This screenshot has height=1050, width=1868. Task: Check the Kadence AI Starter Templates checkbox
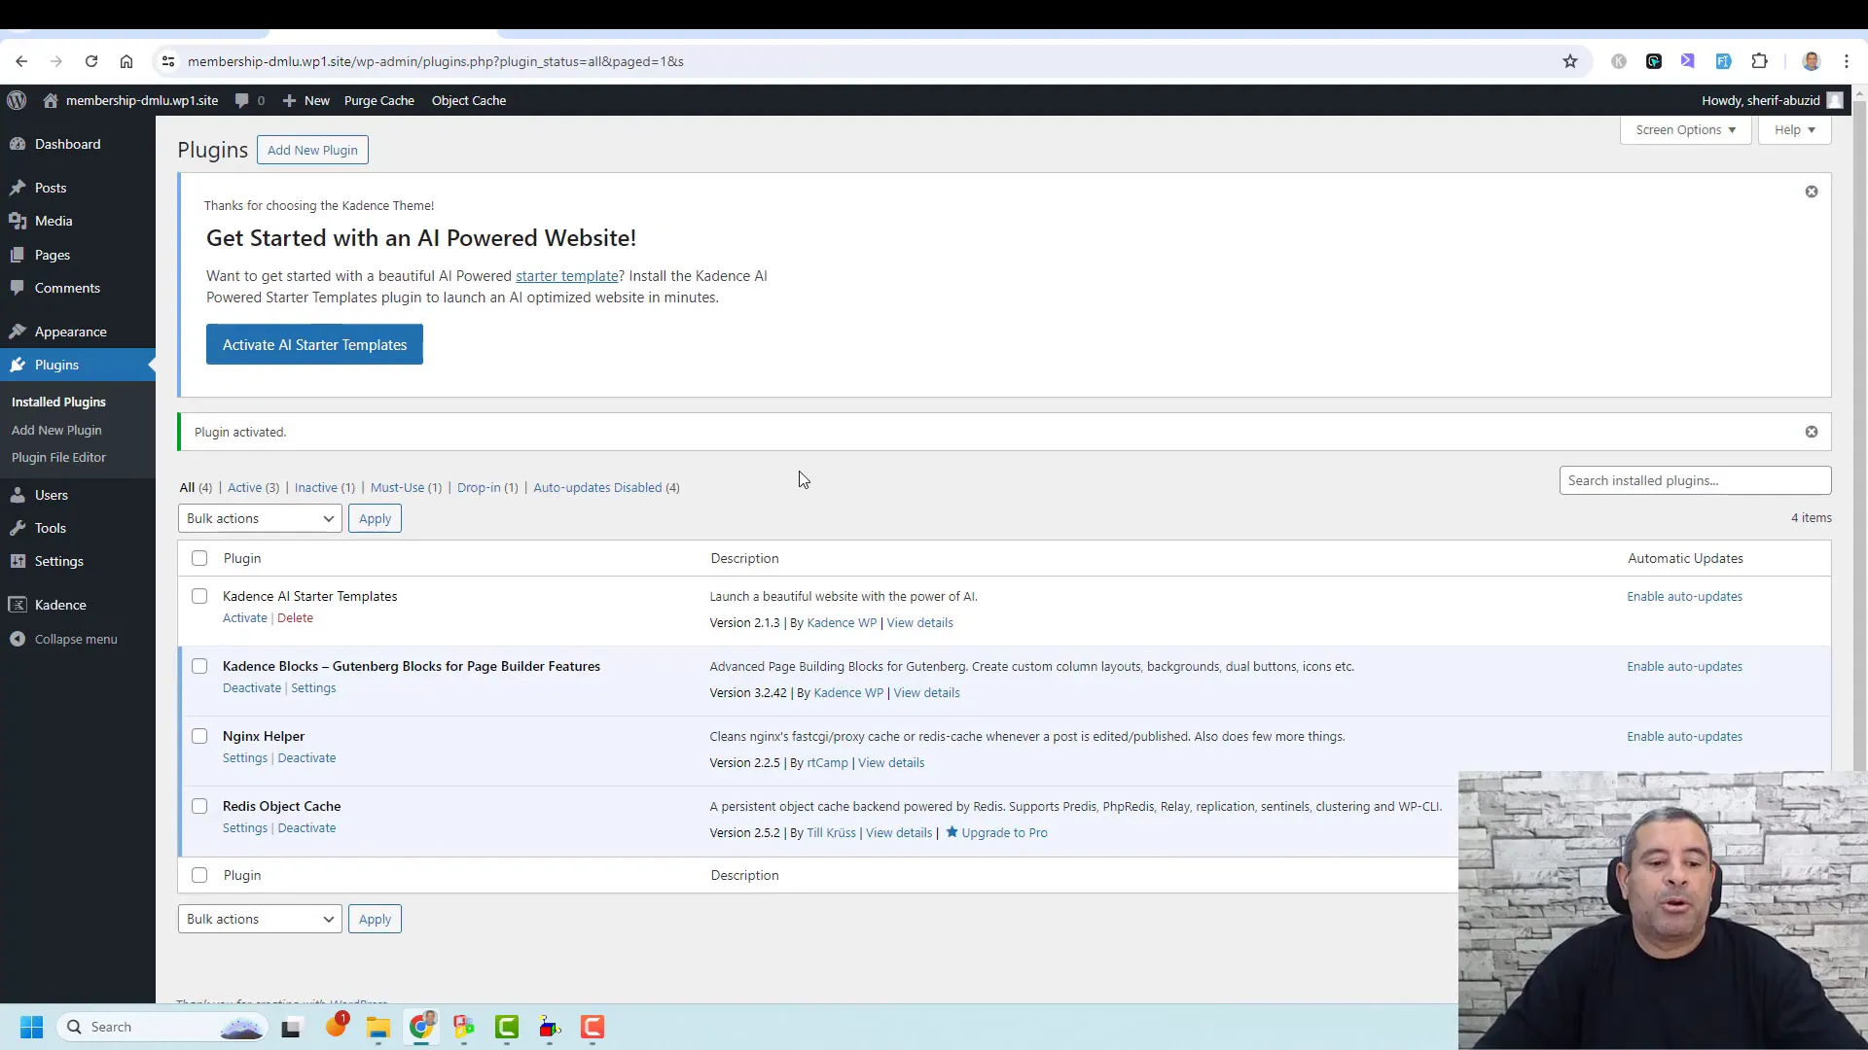coord(199,596)
